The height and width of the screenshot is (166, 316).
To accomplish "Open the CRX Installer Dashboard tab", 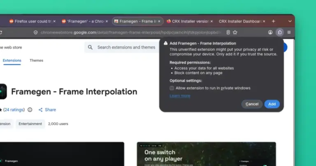I will click(242, 21).
